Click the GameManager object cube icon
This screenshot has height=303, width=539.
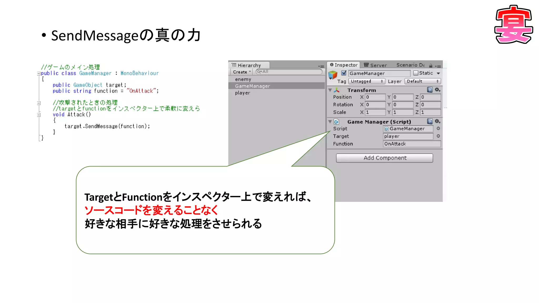[x=333, y=75]
